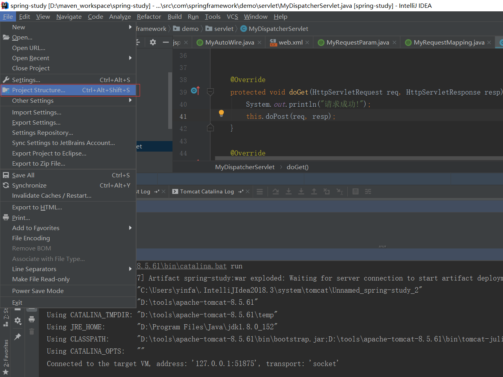Expand the Open Recent submenu

(131, 58)
